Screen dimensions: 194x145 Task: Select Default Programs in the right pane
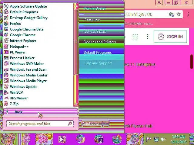point(98,53)
